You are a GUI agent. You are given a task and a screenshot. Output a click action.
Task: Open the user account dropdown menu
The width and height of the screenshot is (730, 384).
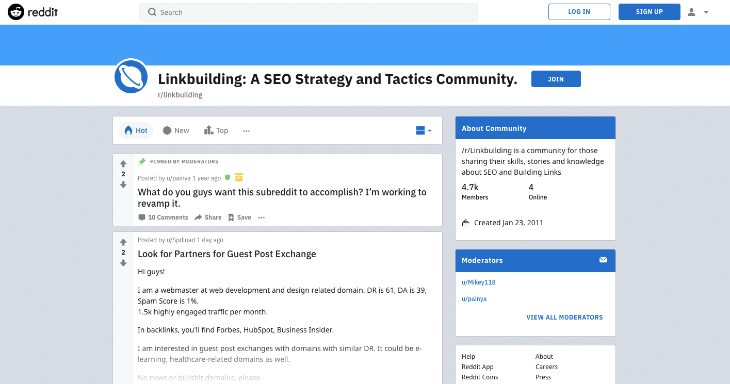[699, 12]
